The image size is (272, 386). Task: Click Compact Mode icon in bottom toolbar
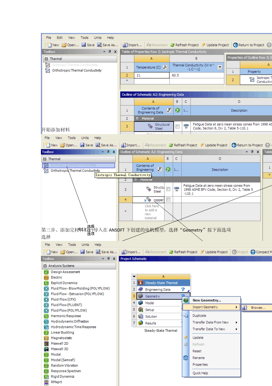point(253,252)
